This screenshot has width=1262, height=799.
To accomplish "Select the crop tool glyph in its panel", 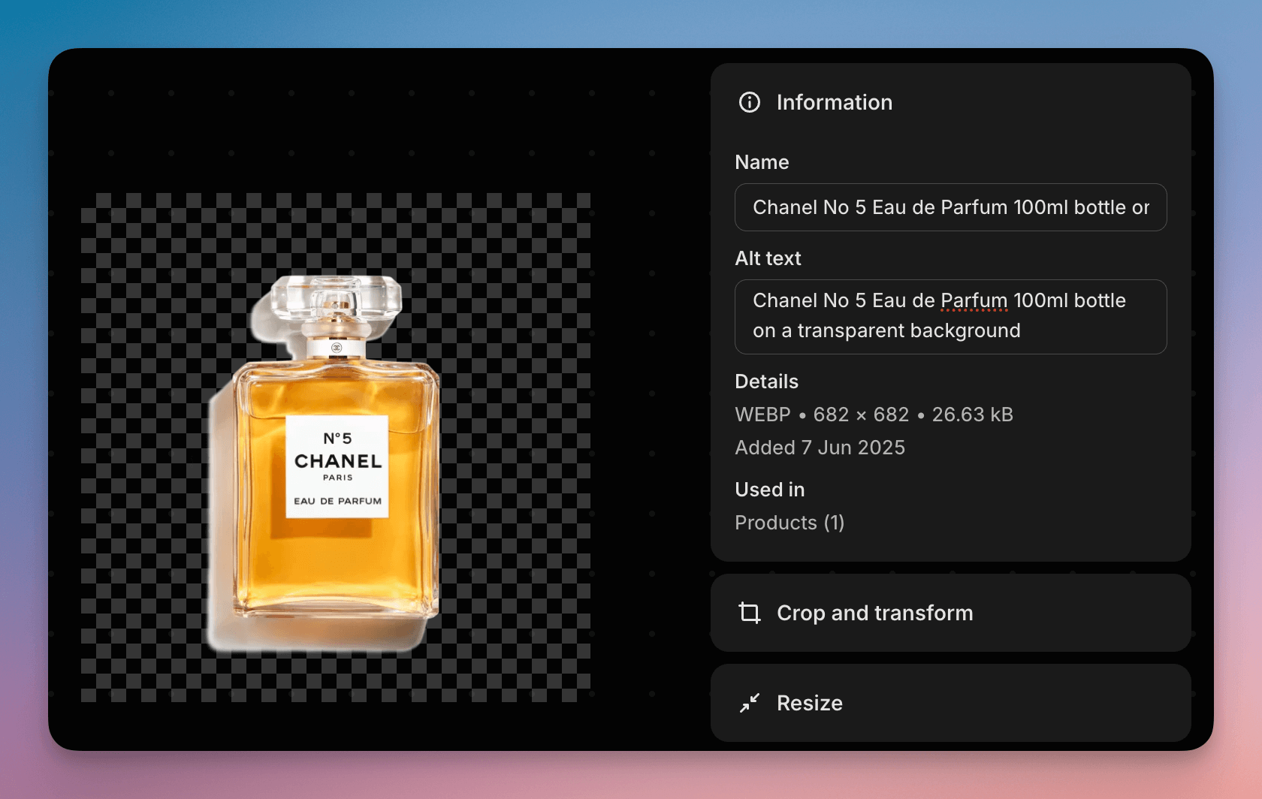I will point(748,613).
